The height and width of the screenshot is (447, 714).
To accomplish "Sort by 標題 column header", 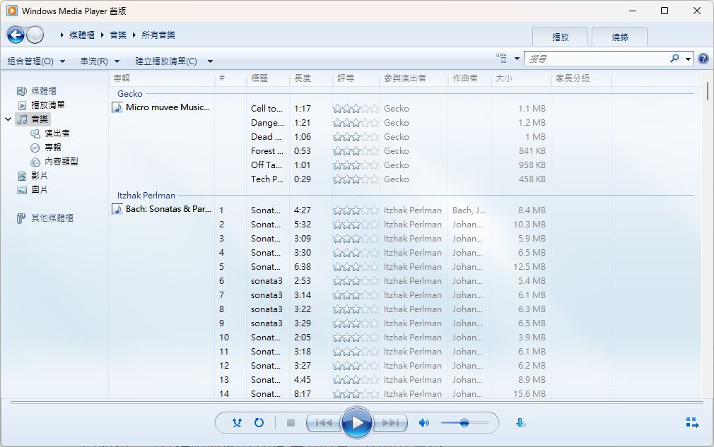I will click(268, 78).
